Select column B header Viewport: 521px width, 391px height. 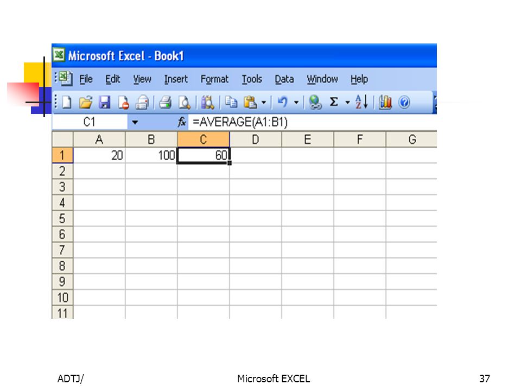[x=151, y=140]
